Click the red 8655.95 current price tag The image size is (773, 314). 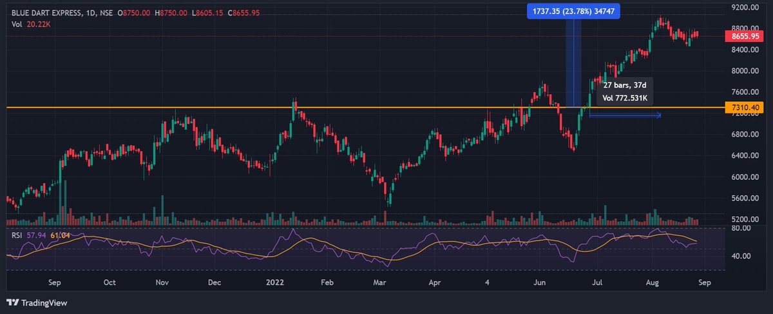pyautogui.click(x=745, y=37)
